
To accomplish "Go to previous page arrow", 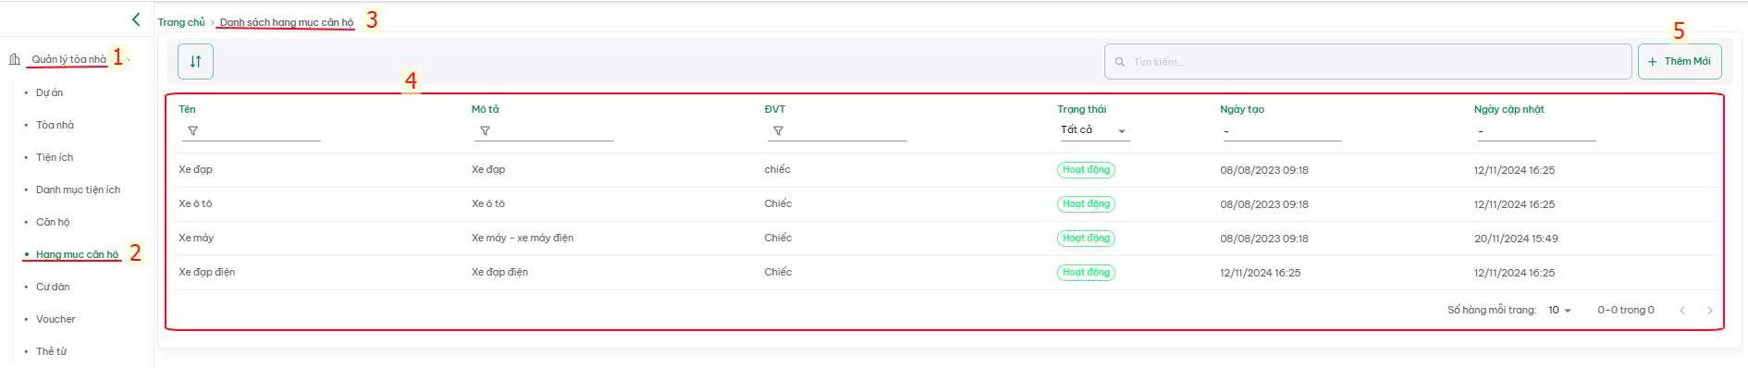I will point(1681,310).
